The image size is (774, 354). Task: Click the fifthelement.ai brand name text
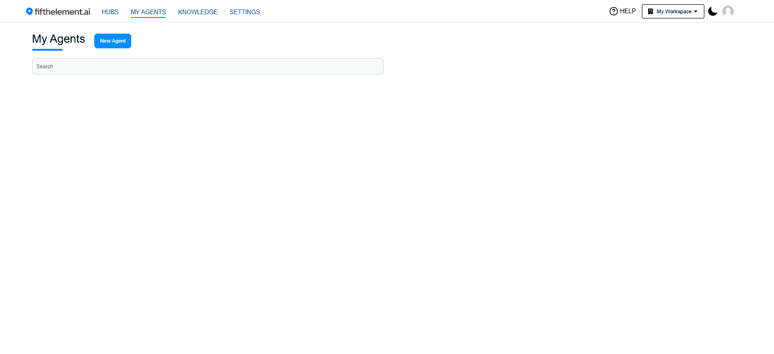point(62,12)
